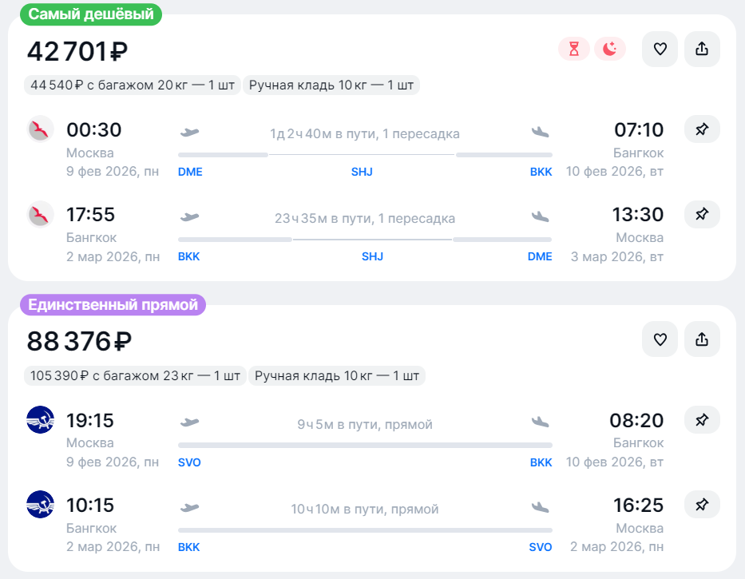Share the 42 701₽ ticket
The width and height of the screenshot is (745, 579).
702,50
